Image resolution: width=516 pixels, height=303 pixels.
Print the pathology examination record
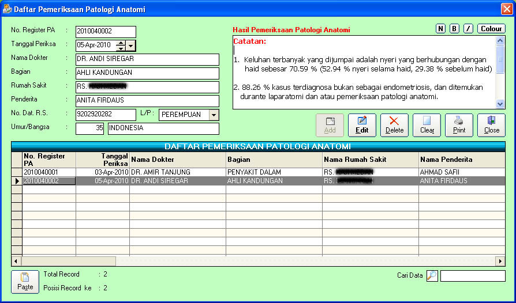459,125
